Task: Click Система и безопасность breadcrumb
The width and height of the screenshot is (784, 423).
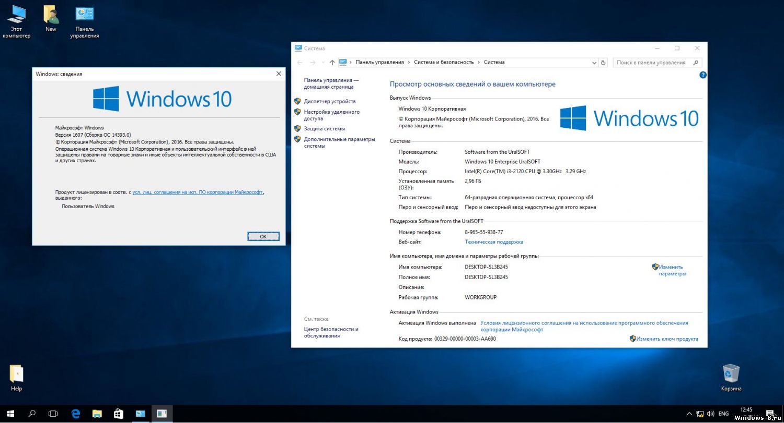Action: (x=444, y=62)
